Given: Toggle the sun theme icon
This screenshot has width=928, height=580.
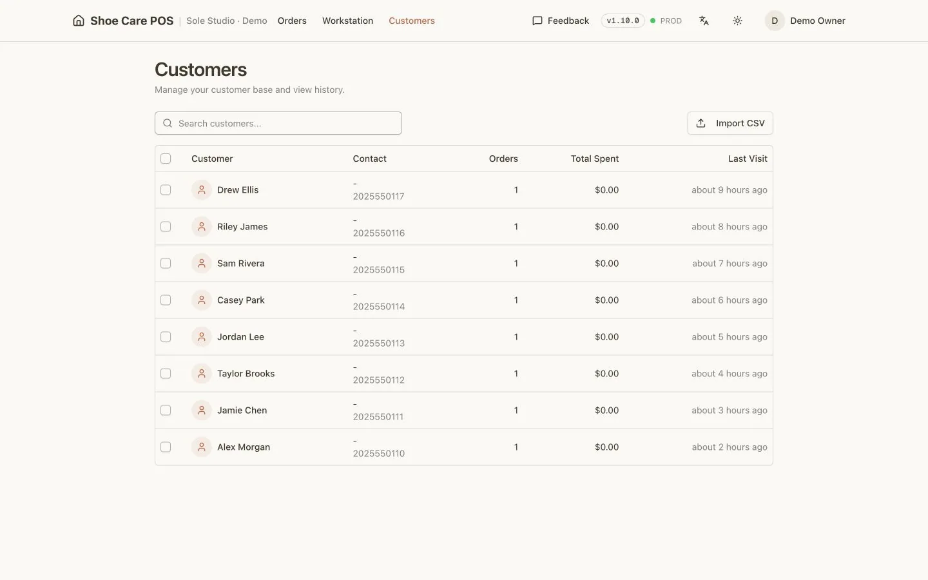Looking at the screenshot, I should point(738,21).
